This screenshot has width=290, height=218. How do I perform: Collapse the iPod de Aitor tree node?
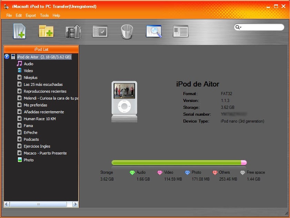7,57
